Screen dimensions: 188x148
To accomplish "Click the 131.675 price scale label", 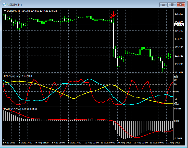I will pyautogui.click(x=179, y=72).
